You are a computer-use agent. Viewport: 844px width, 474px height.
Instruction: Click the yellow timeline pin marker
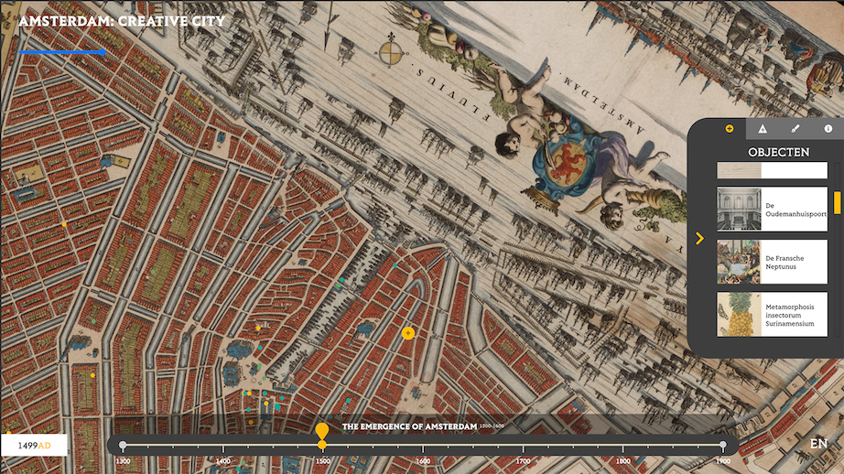(x=321, y=431)
